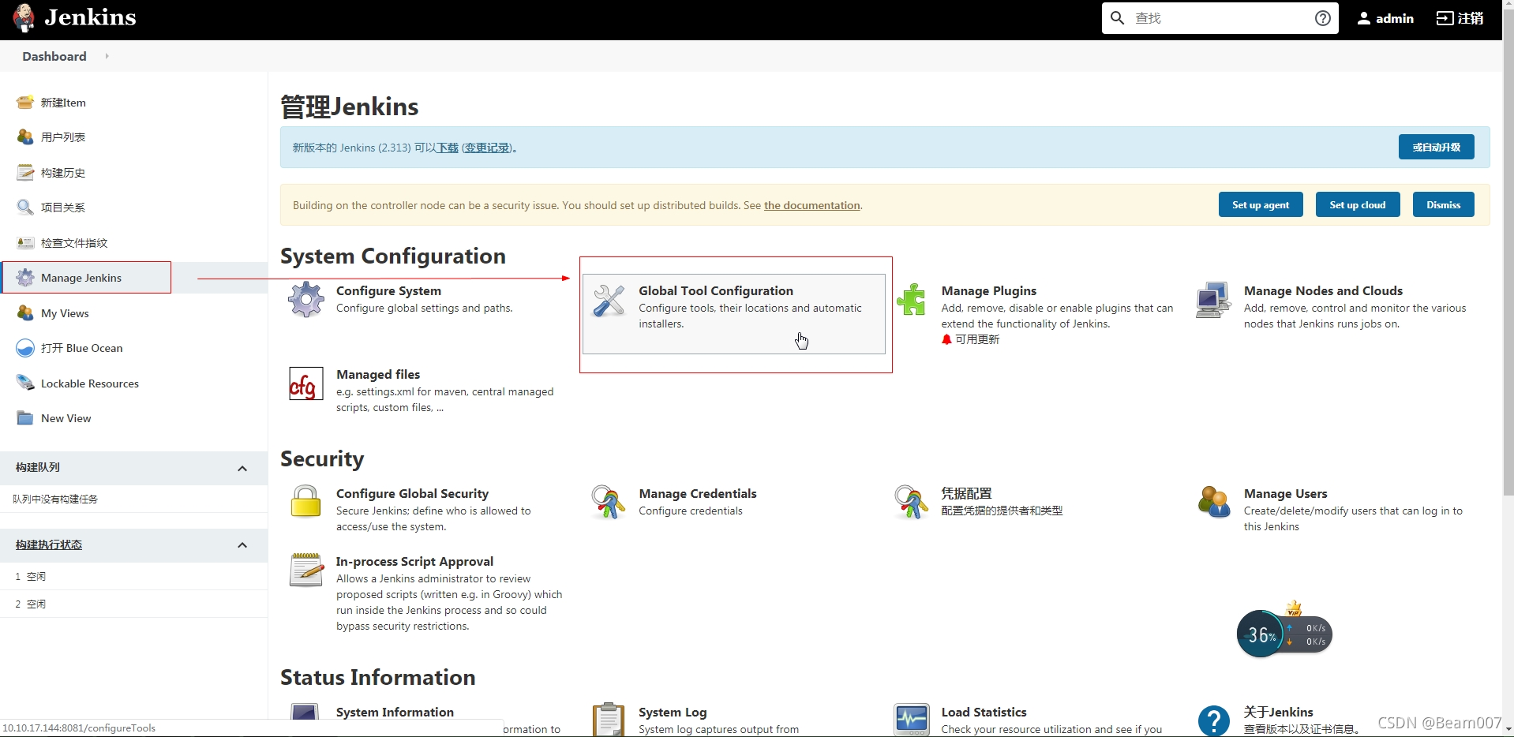Screen dimensions: 1514x737
Task: Click the Manage Users people icon
Action: coord(1214,502)
